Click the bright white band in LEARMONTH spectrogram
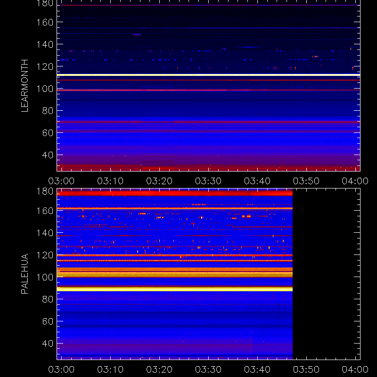Viewport: 377px width, 377px height. click(208, 75)
